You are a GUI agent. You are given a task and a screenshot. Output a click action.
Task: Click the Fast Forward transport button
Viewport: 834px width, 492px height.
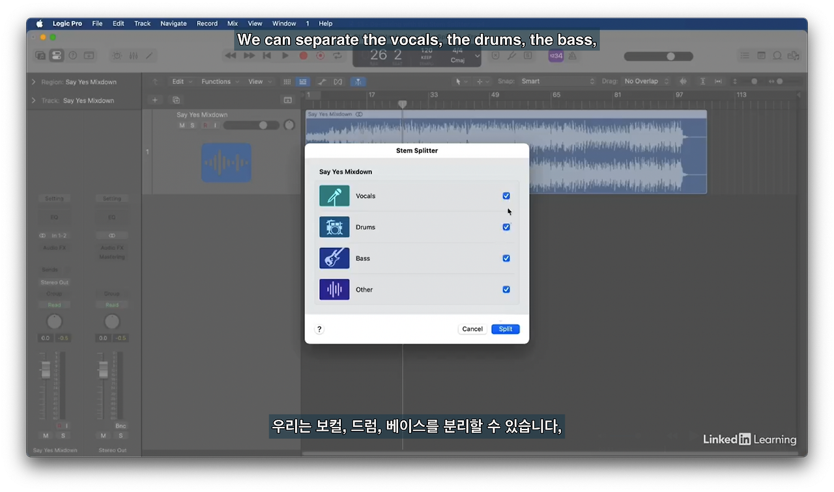pyautogui.click(x=249, y=56)
